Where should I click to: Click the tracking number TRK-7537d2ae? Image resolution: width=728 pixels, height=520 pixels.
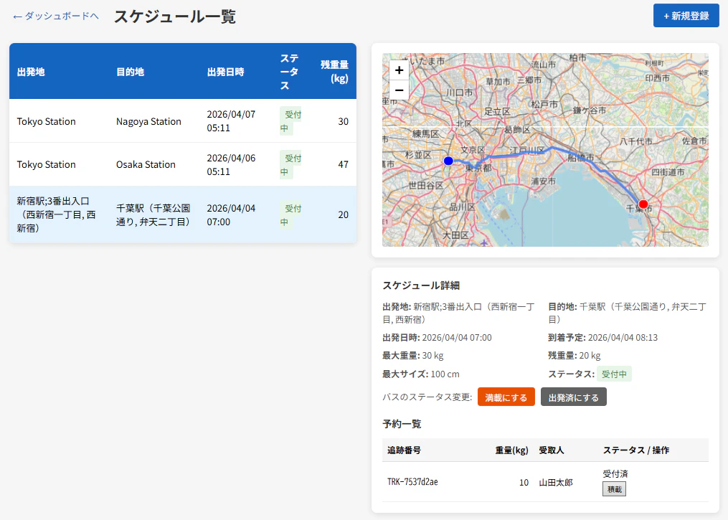412,482
